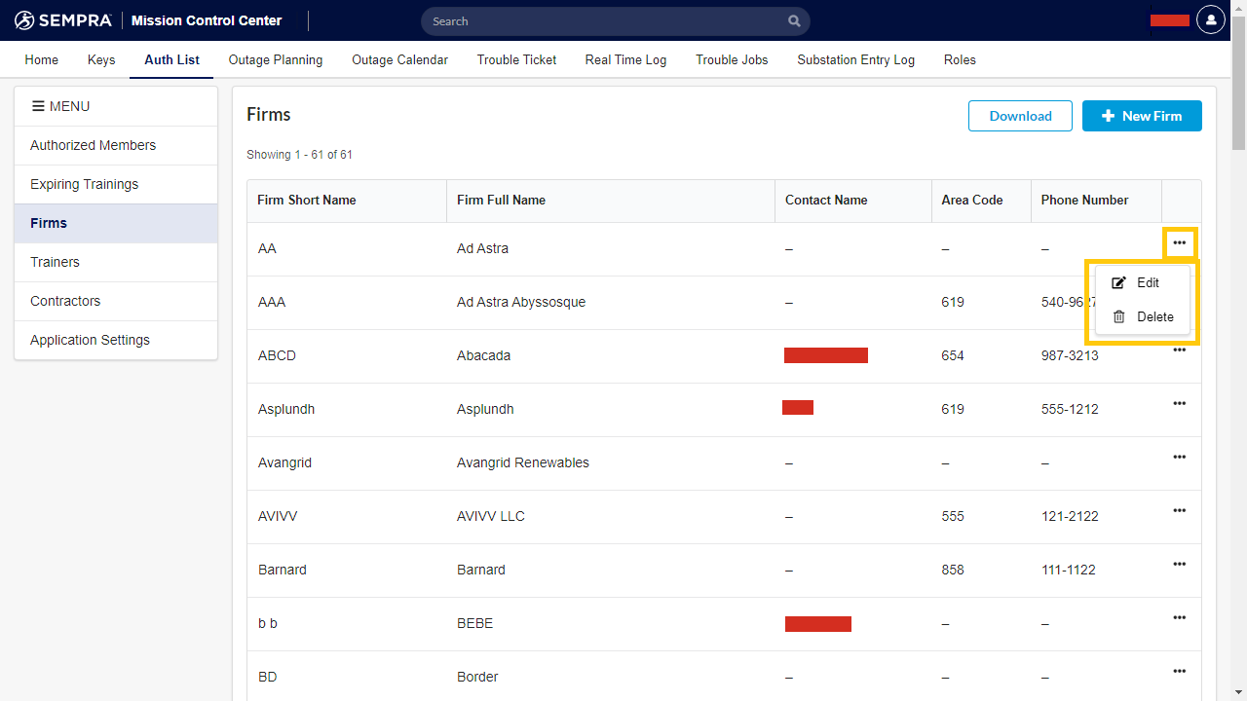This screenshot has width=1247, height=701.
Task: Click the user profile avatar icon
Action: point(1210,19)
